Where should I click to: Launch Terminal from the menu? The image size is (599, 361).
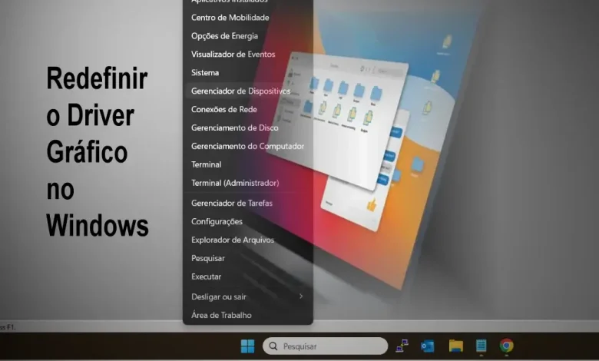[x=248, y=164]
